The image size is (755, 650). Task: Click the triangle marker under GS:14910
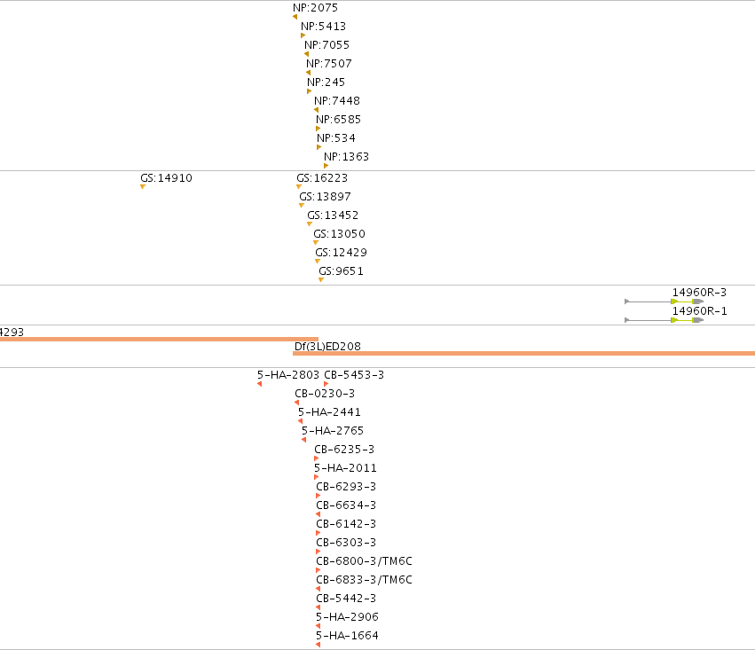(143, 187)
